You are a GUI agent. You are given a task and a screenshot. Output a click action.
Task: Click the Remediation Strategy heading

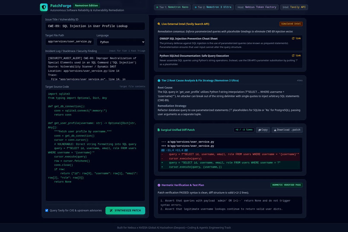pos(172,106)
